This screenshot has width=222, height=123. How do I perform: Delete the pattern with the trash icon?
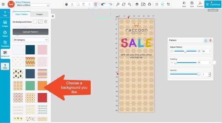[x=210, y=40]
